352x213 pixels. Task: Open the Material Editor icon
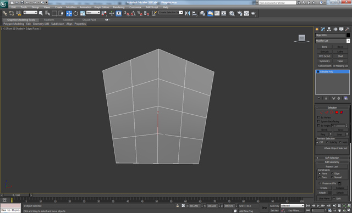tap(232, 13)
